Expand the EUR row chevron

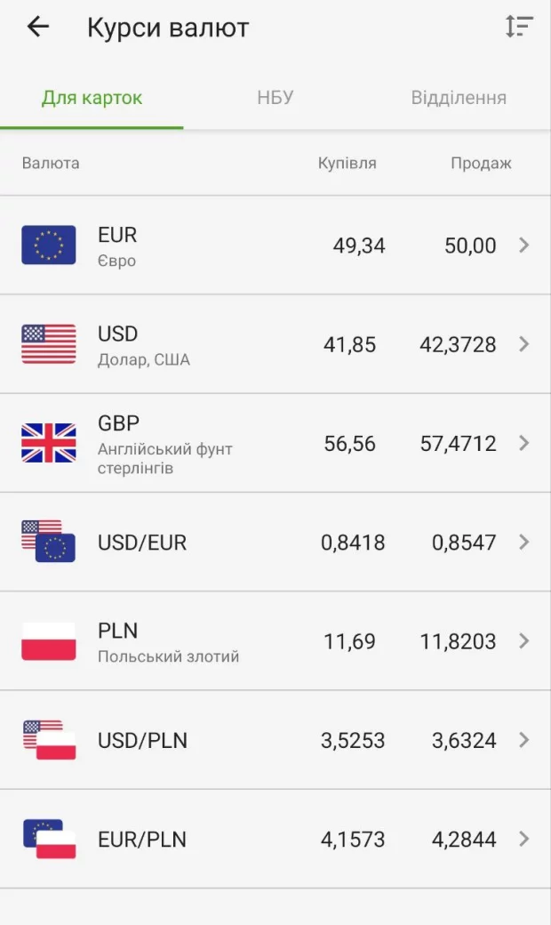click(524, 245)
